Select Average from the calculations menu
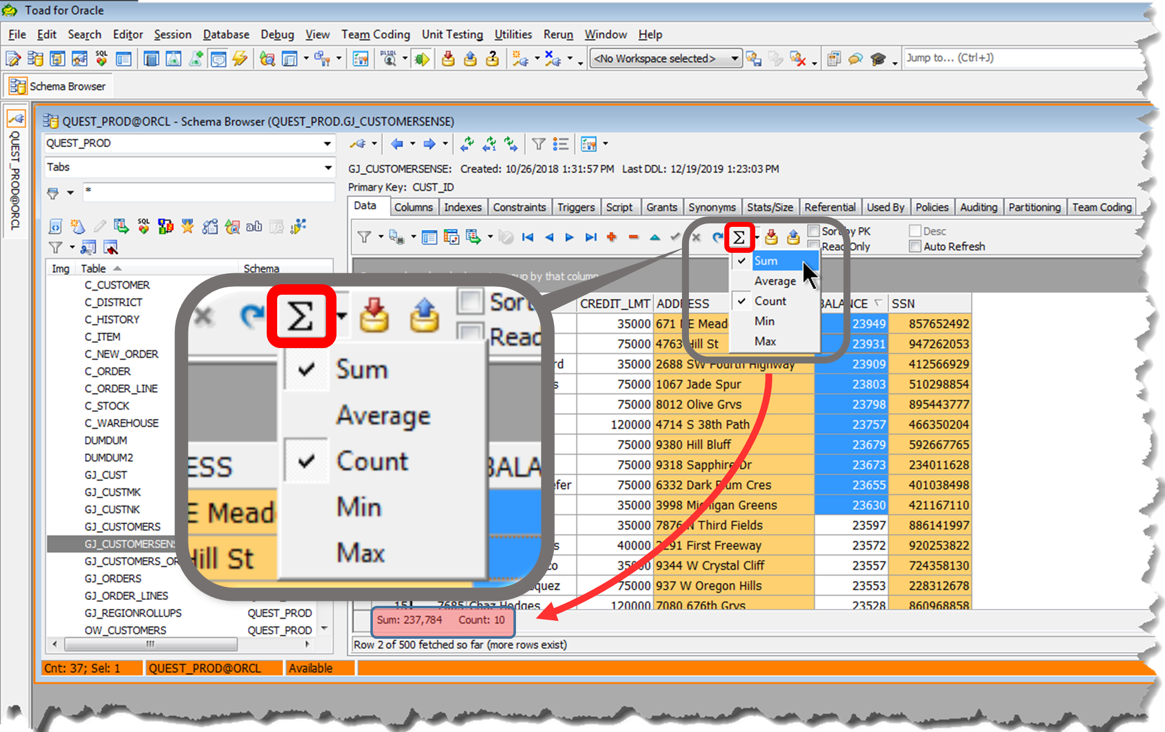Image resolution: width=1165 pixels, height=732 pixels. [x=775, y=281]
